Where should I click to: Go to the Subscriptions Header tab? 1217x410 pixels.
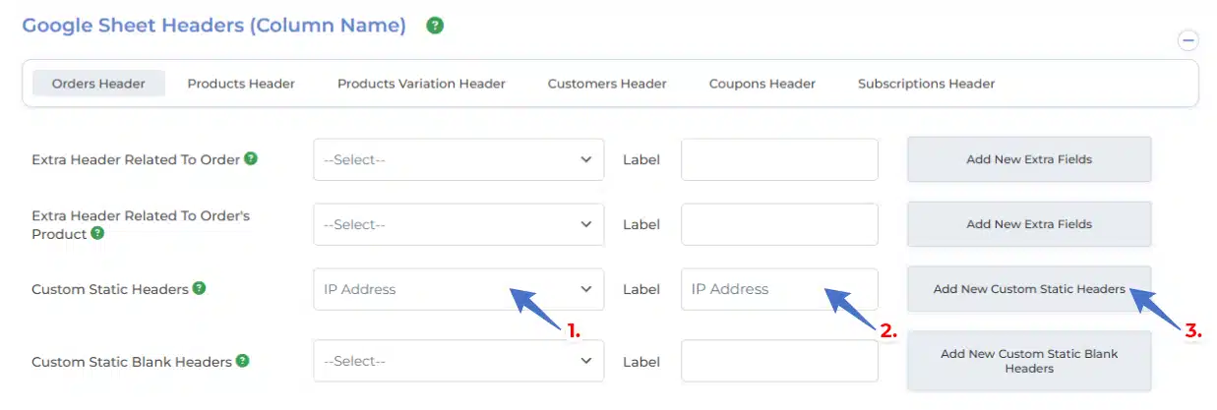click(x=926, y=84)
